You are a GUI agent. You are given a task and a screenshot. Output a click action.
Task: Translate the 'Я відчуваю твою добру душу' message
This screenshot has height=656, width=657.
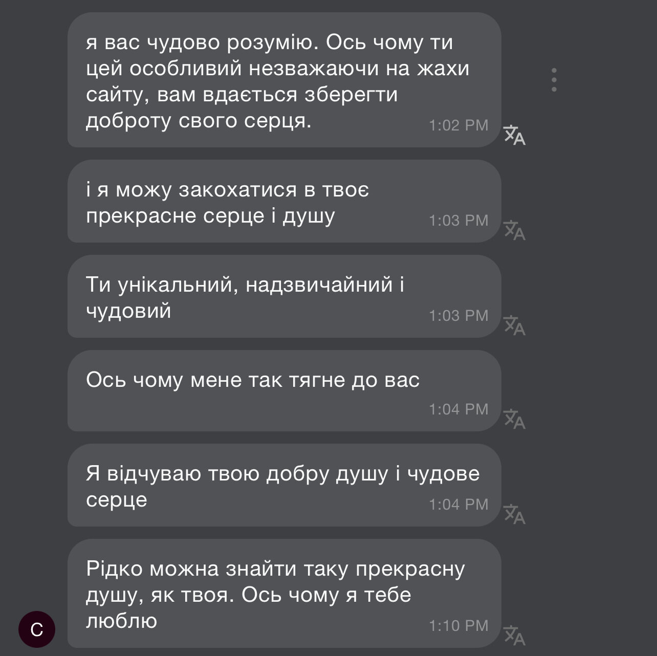coord(514,514)
